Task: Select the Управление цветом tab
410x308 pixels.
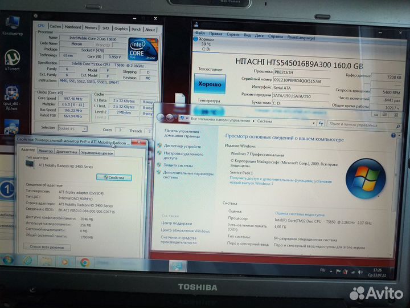Action: point(97,153)
